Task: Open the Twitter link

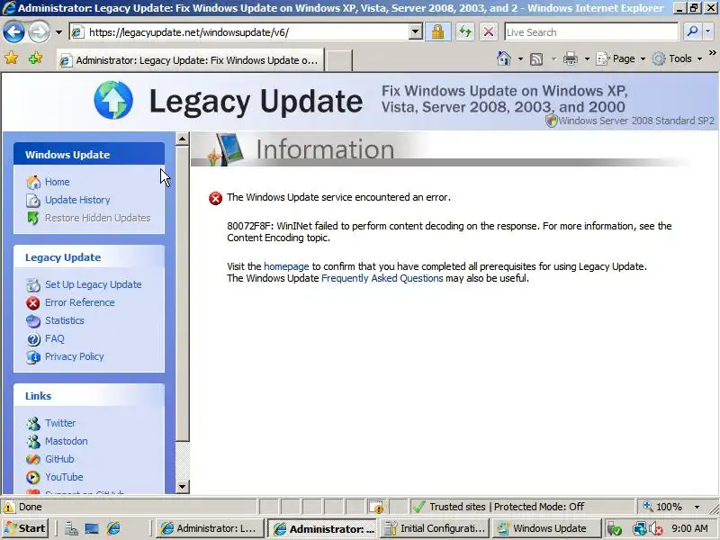Action: 60,423
